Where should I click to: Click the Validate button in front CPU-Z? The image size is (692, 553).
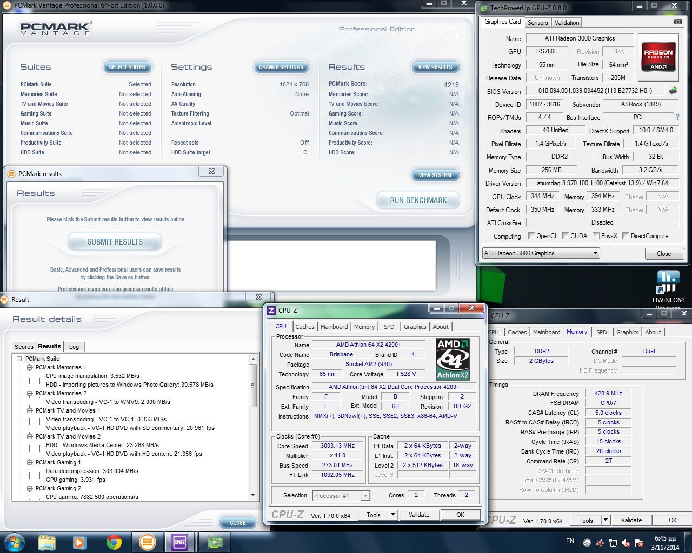(419, 515)
